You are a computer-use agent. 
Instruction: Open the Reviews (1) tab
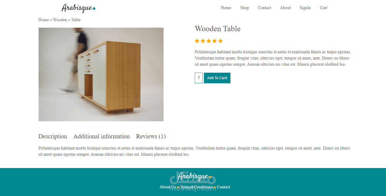click(x=151, y=136)
